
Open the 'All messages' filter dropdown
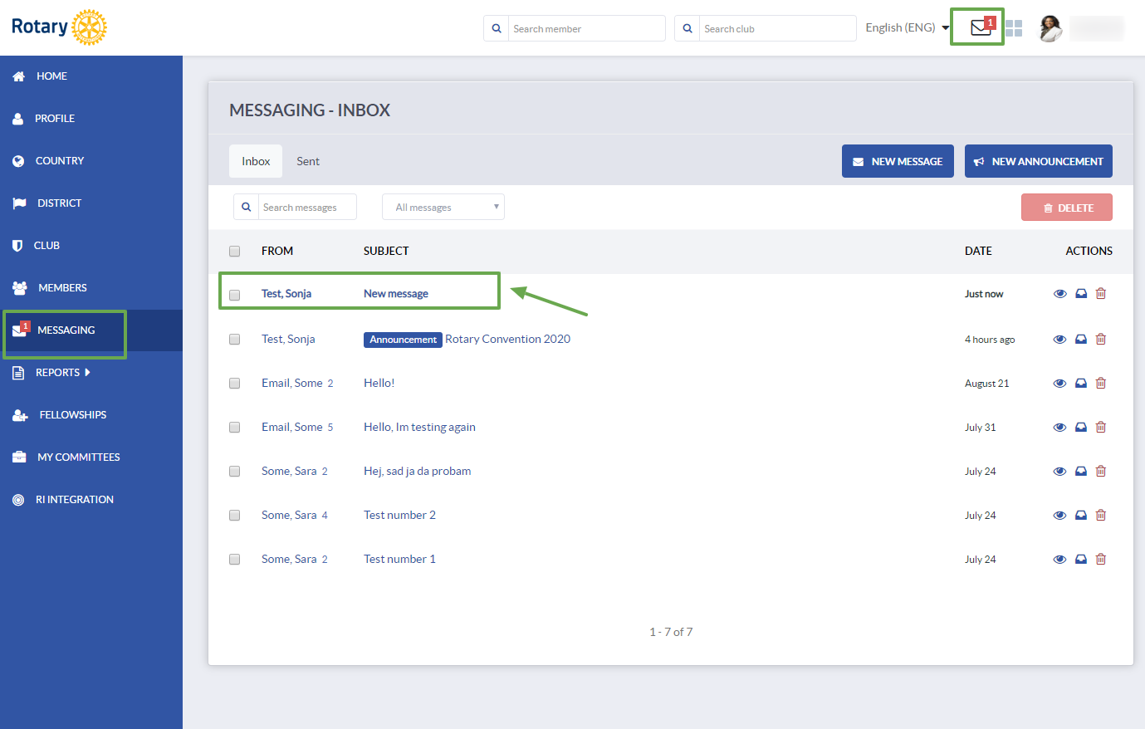443,207
